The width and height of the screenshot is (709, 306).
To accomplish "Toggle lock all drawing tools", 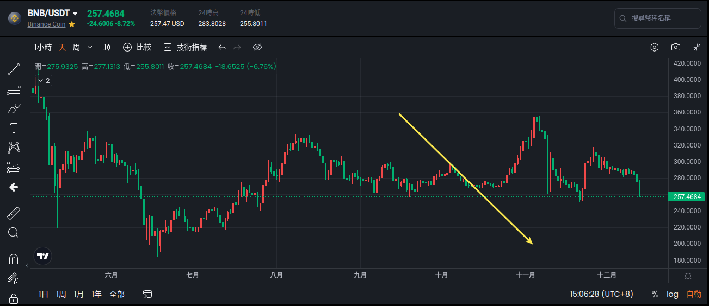I will (14, 298).
